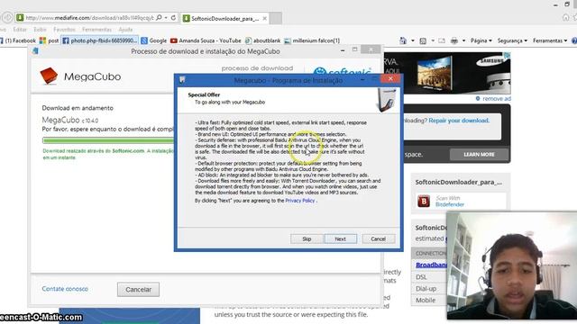Open the millenium falcon[1] favorite
Image resolution: width=577 pixels, height=324 pixels.
pyautogui.click(x=312, y=40)
